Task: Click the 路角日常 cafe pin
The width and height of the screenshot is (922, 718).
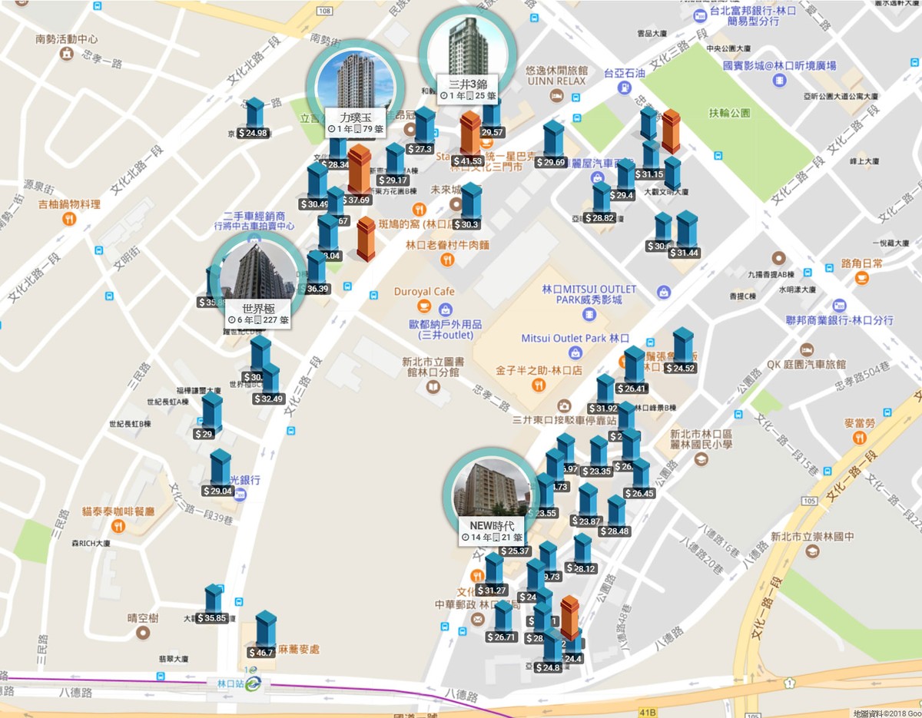Action: click(x=862, y=277)
